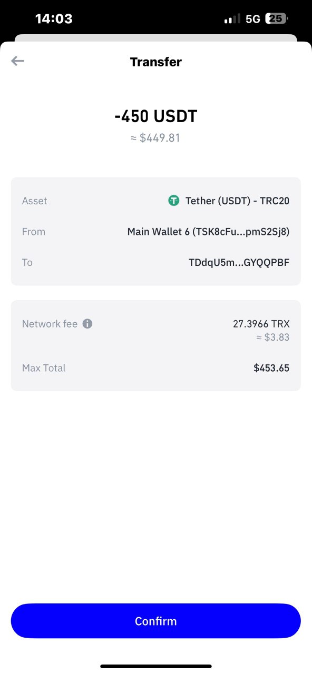Tap the sheet behind the Transfer card
The image size is (312, 674).
coord(156,38)
